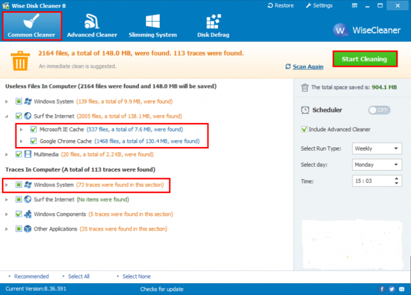Viewport: 411px width, 295px height.
Task: Click the Select All link
Action: point(79,276)
